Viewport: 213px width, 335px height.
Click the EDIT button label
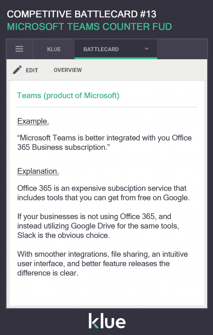[32, 70]
